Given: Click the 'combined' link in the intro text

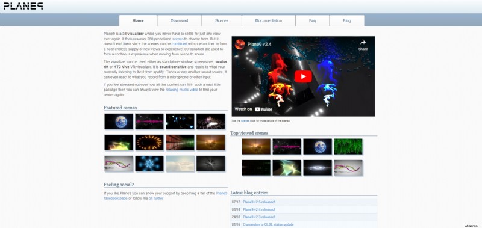Looking at the screenshot, I should [179, 44].
